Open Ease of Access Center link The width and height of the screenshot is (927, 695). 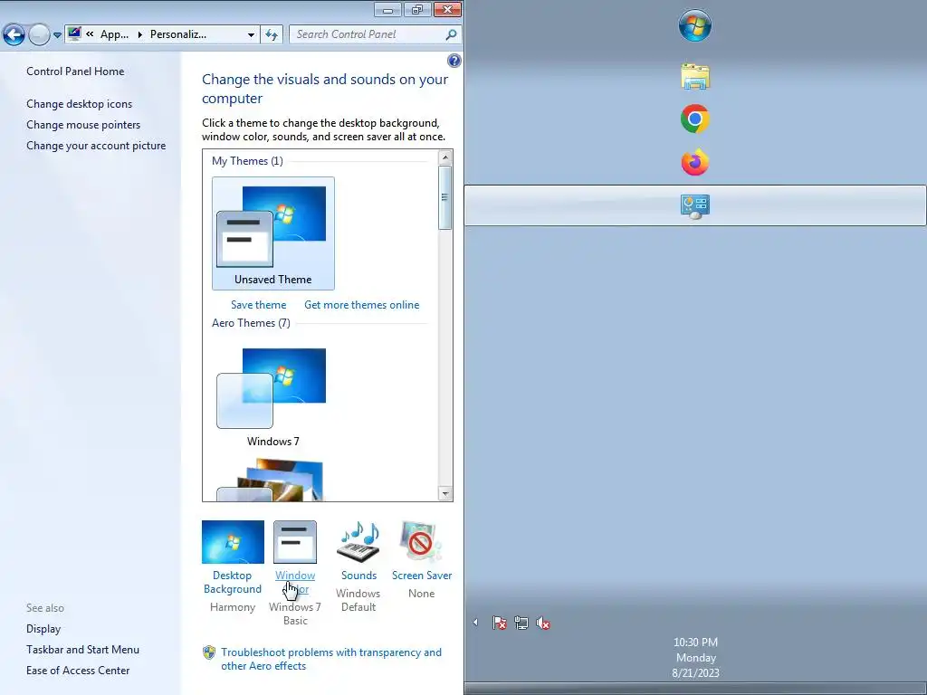[78, 671]
